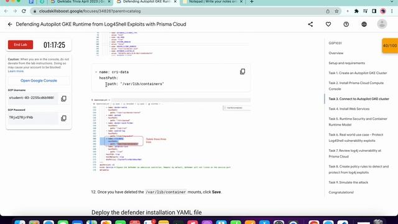
Task: Click the share lab icon
Action: click(310, 24)
